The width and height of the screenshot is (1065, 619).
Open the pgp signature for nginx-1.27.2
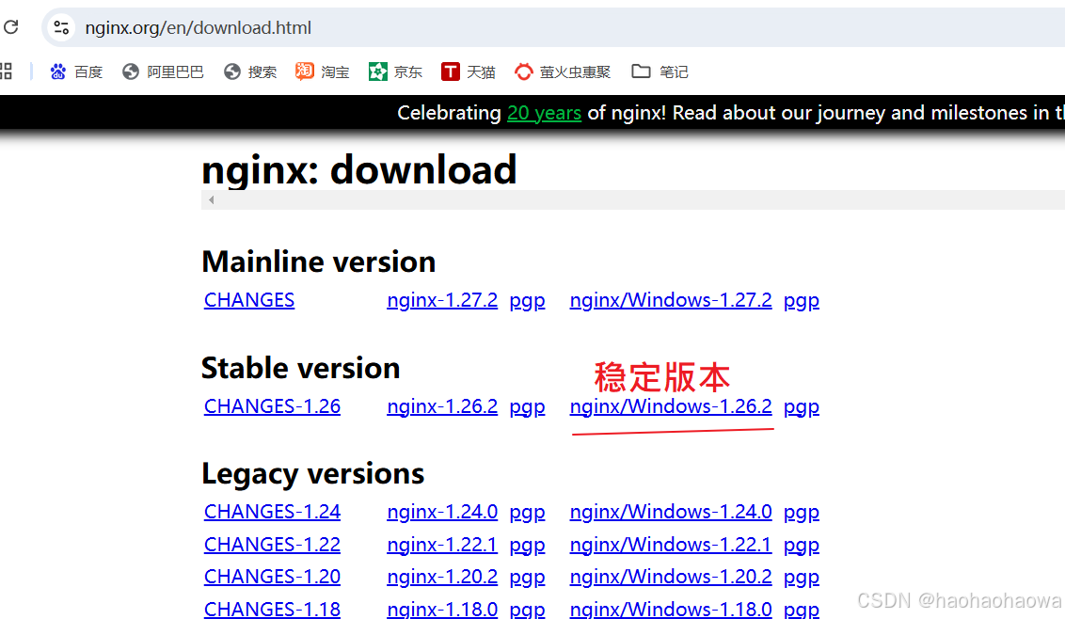point(527,299)
